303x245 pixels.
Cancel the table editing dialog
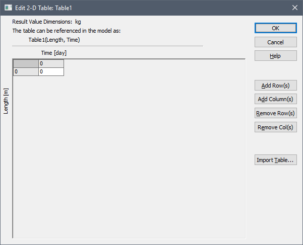(x=276, y=42)
